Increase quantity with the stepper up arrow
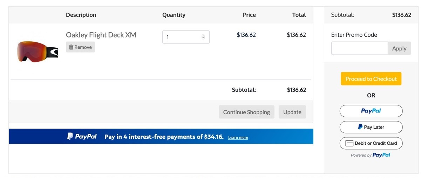 (x=203, y=36)
